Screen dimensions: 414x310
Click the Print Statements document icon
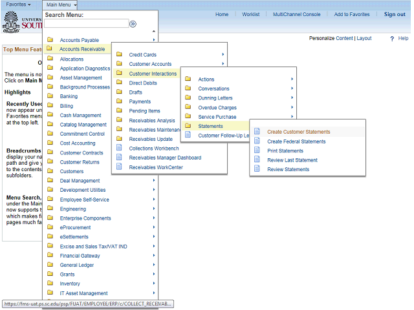pyautogui.click(x=257, y=150)
